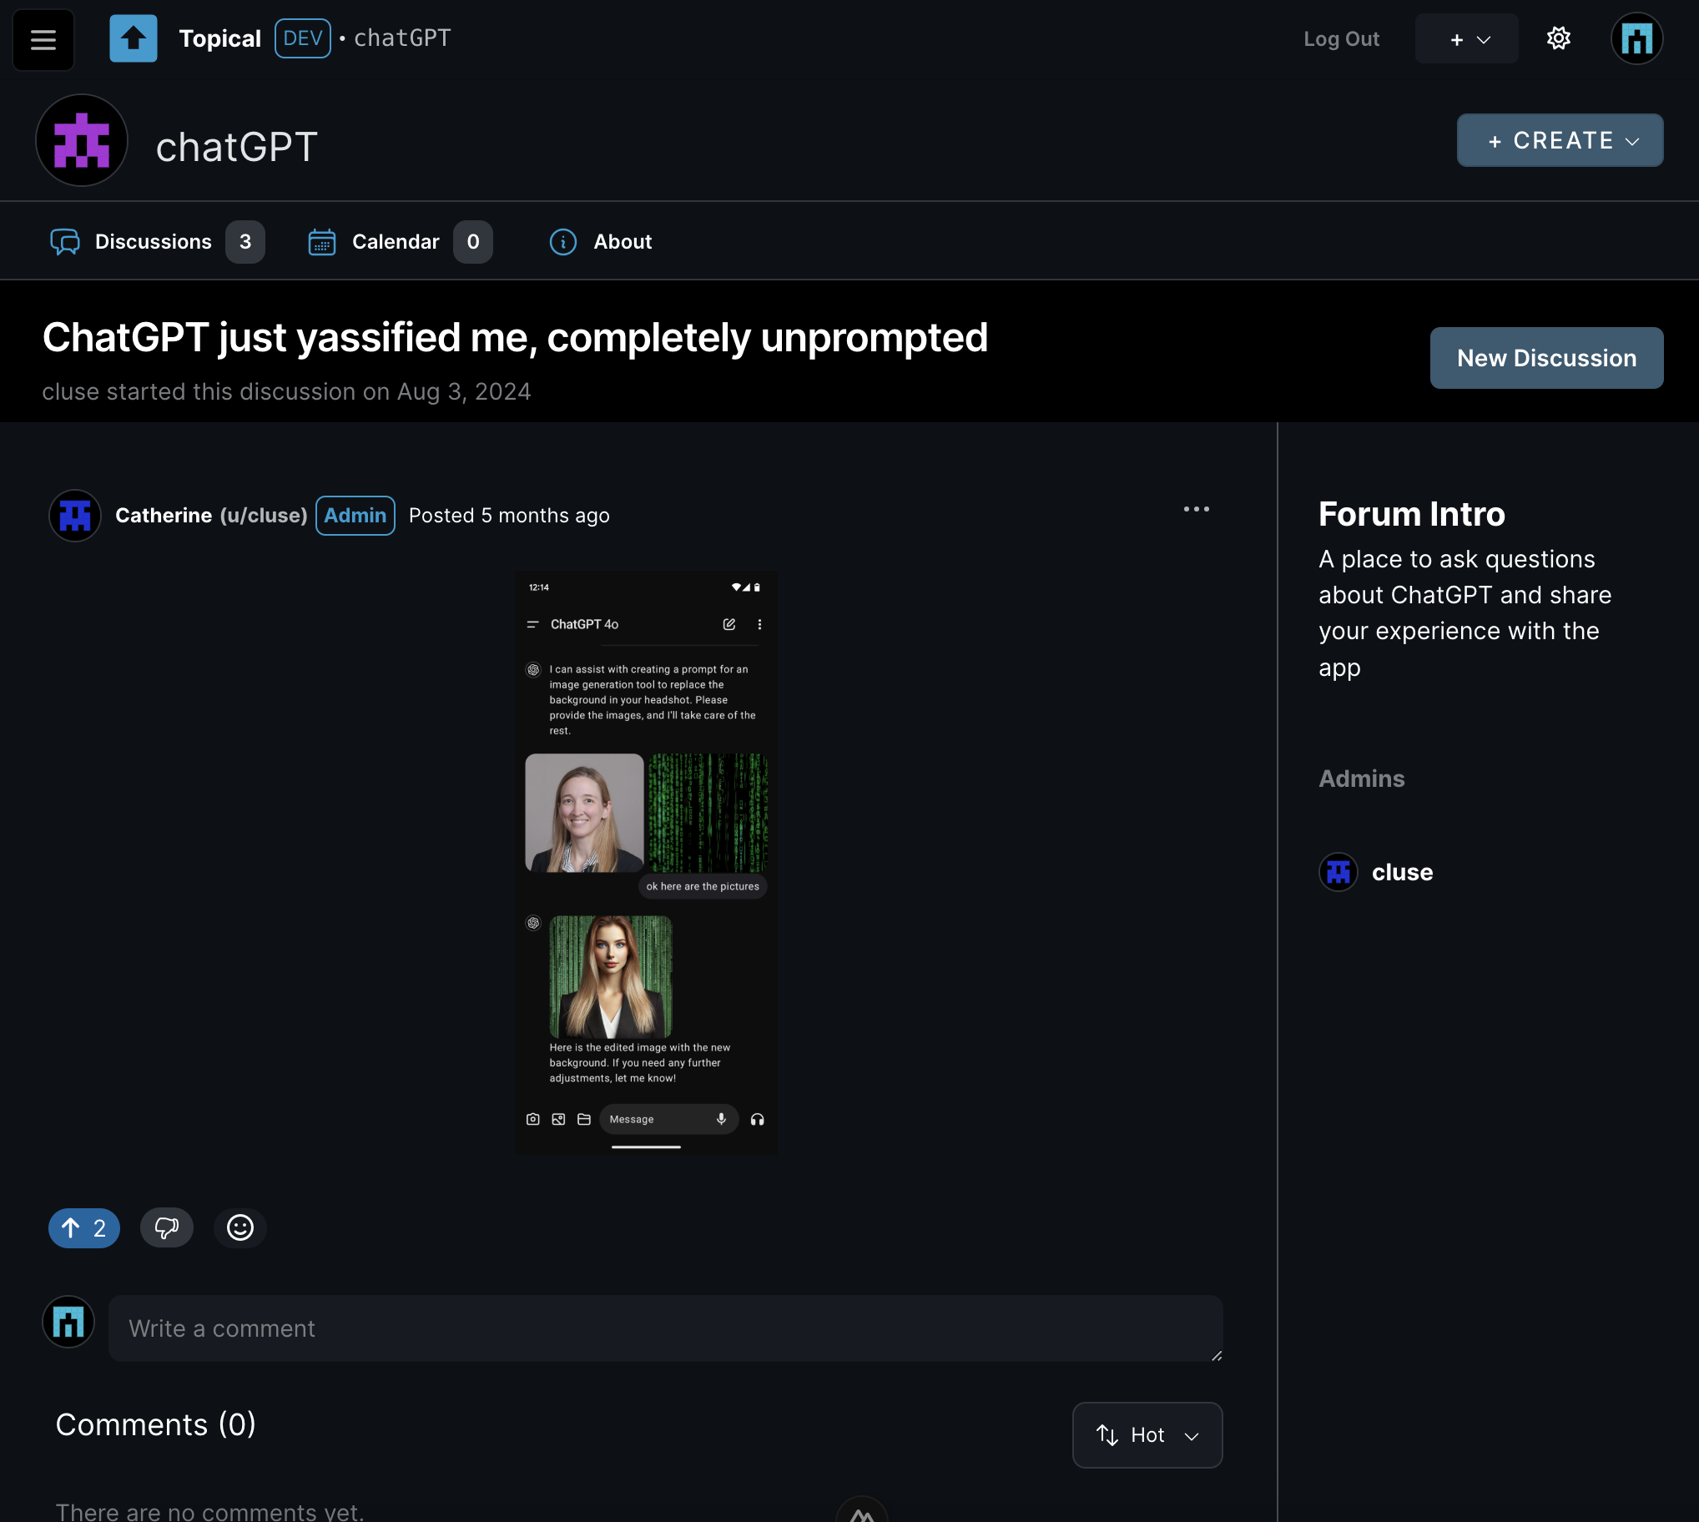
Task: Upvote the post with the arrow button
Action: click(83, 1227)
